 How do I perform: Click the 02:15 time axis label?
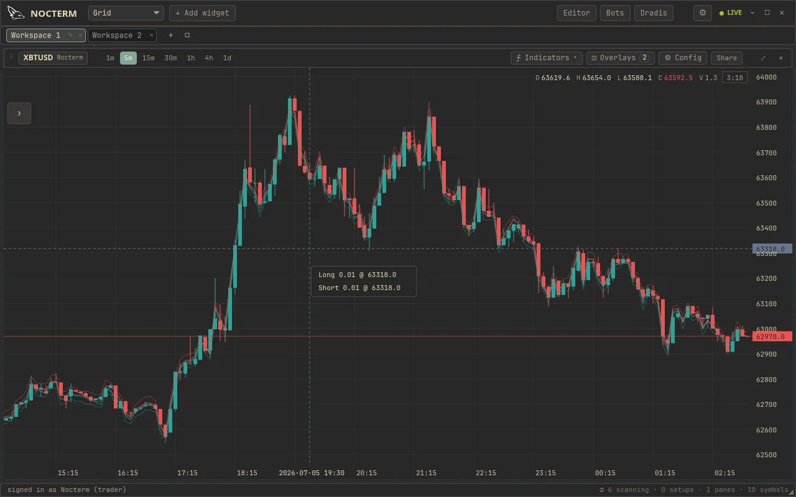(x=724, y=473)
